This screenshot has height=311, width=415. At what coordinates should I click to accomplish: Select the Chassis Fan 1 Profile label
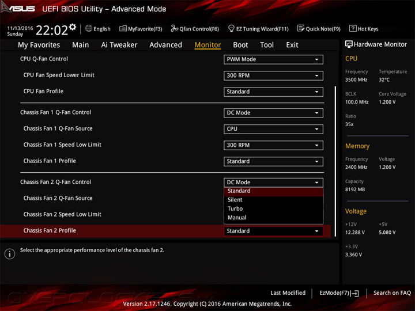(50, 161)
